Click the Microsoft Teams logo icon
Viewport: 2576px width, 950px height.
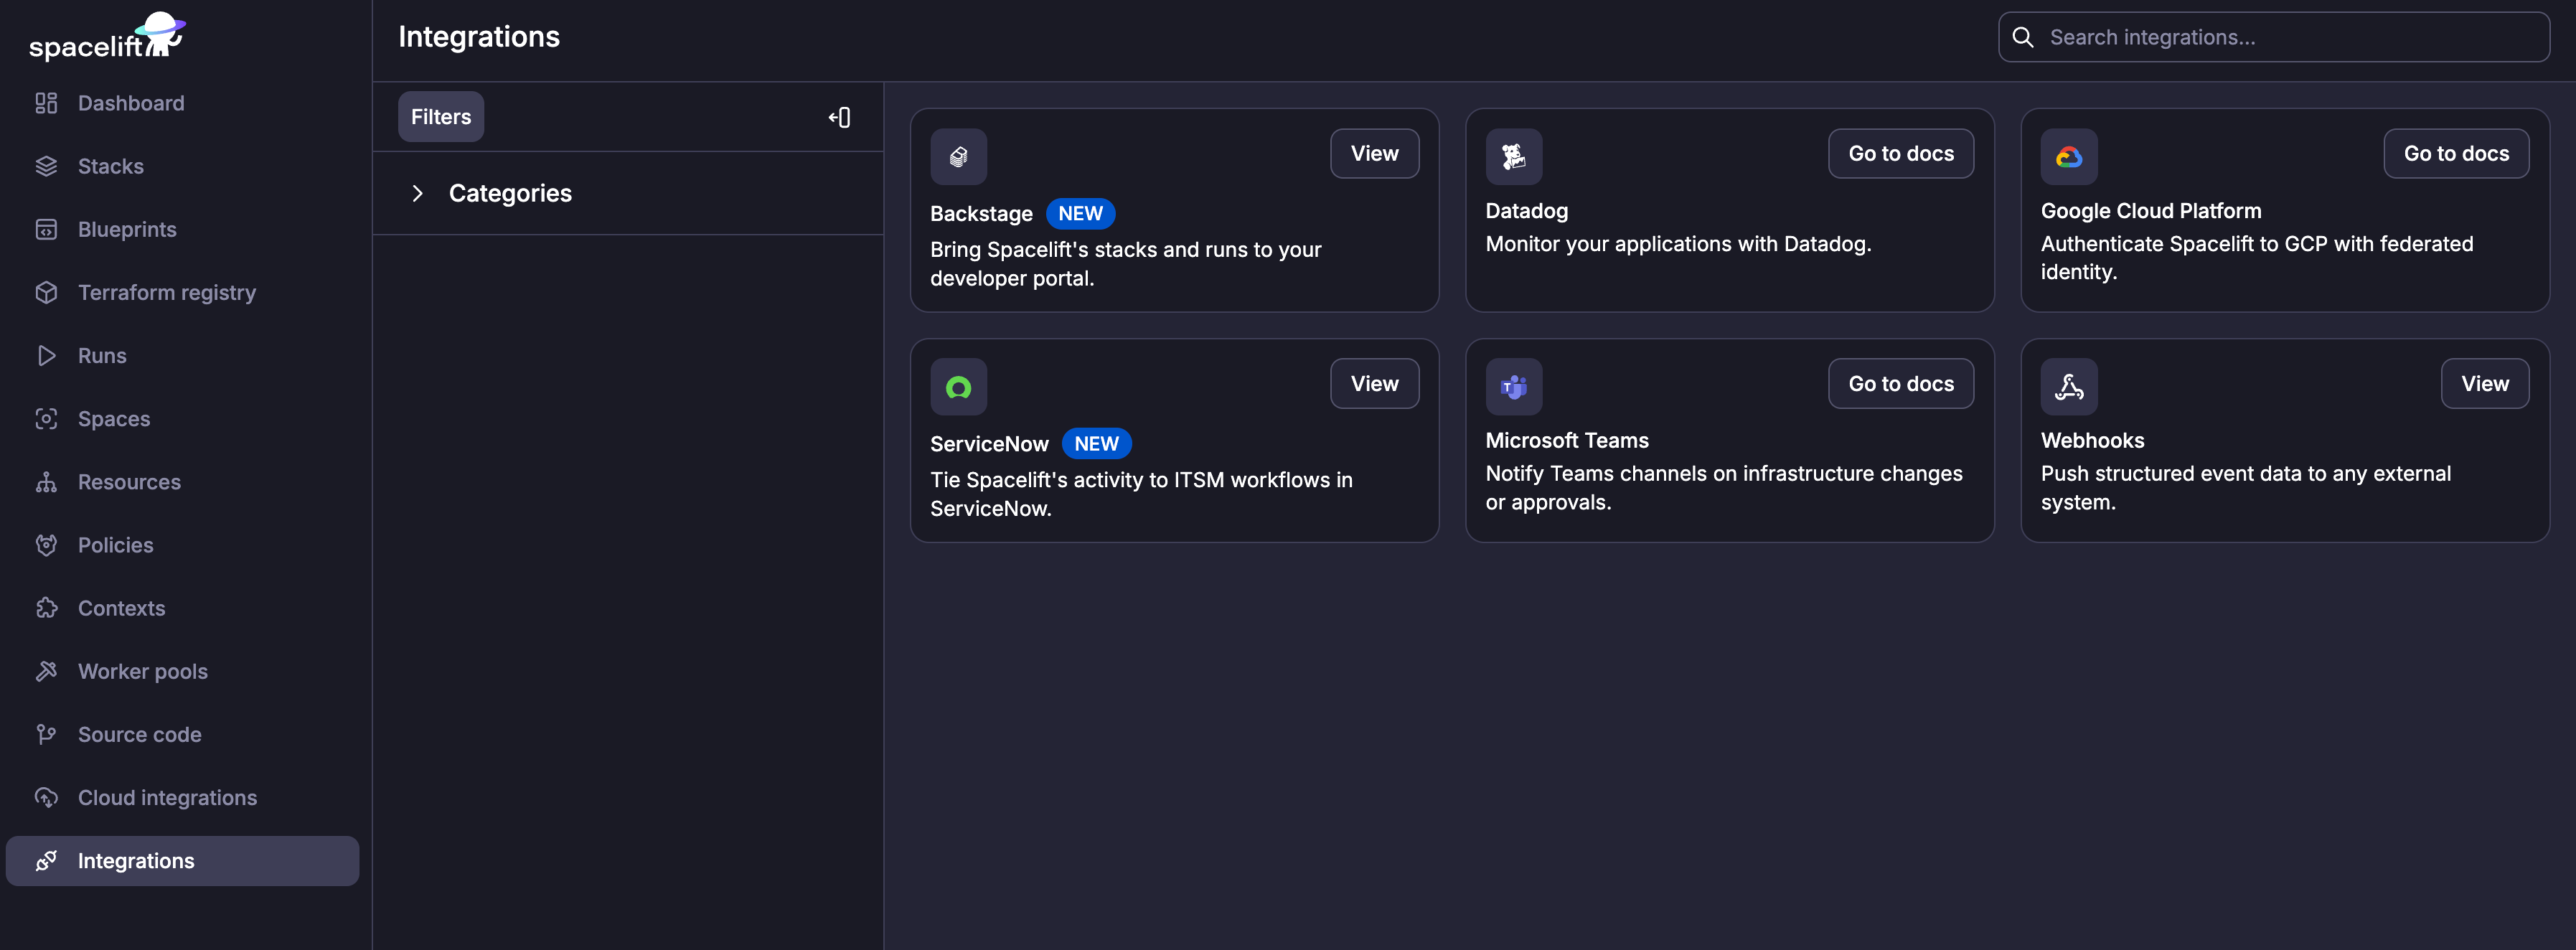[1513, 387]
